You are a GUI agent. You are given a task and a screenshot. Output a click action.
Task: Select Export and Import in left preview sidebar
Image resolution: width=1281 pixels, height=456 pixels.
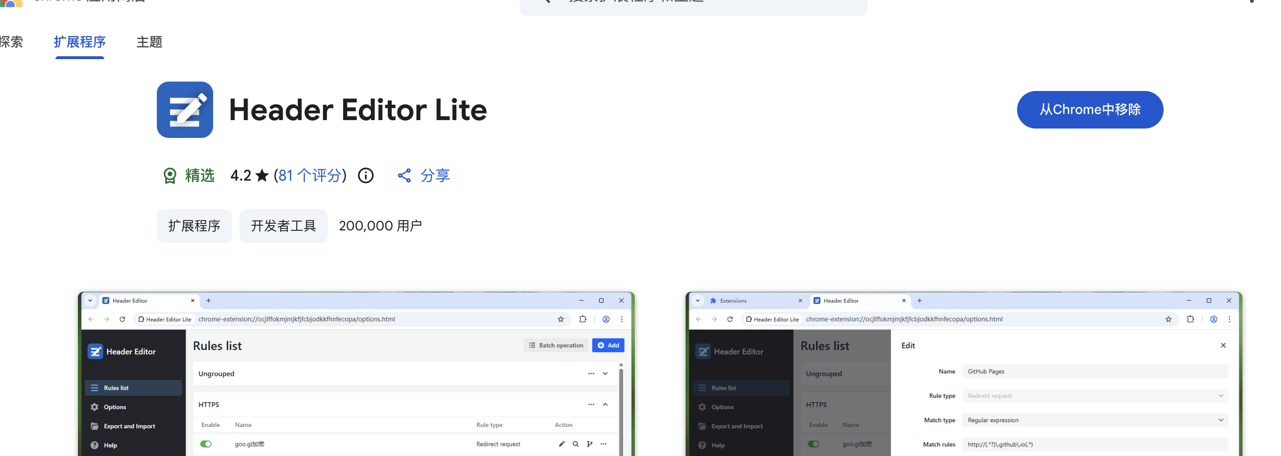point(133,426)
